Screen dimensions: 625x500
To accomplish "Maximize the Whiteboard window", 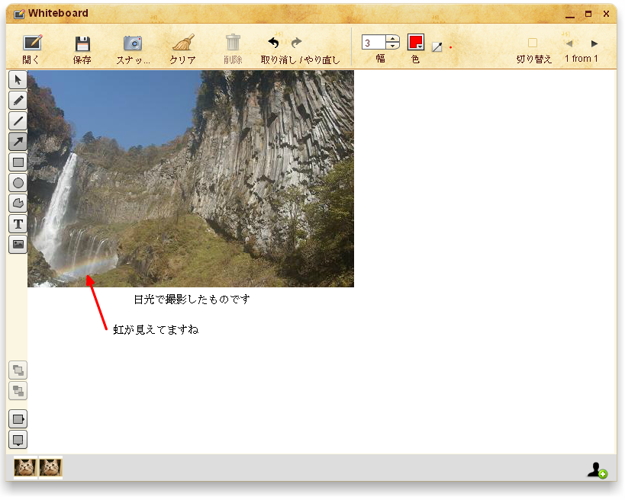I will 588,14.
